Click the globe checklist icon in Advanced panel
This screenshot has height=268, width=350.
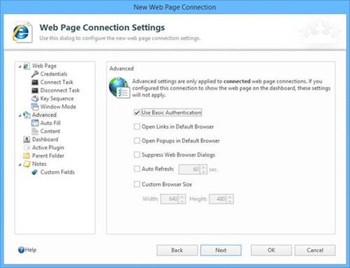119,88
